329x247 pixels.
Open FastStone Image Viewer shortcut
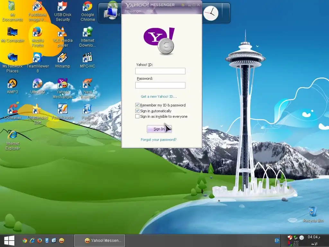point(37,11)
